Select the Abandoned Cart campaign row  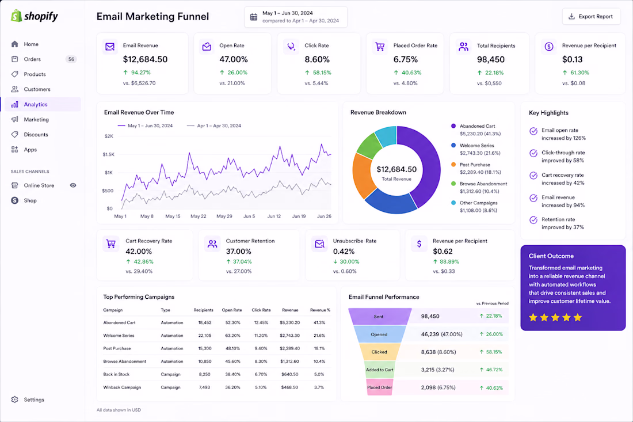tap(217, 322)
